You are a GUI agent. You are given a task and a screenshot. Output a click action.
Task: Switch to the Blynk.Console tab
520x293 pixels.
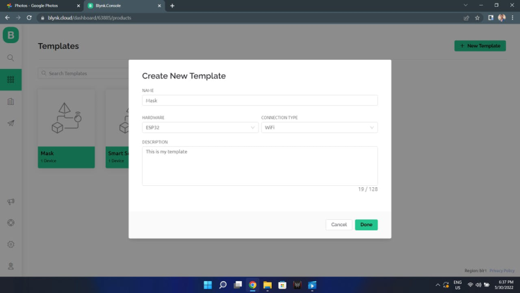pos(108,6)
